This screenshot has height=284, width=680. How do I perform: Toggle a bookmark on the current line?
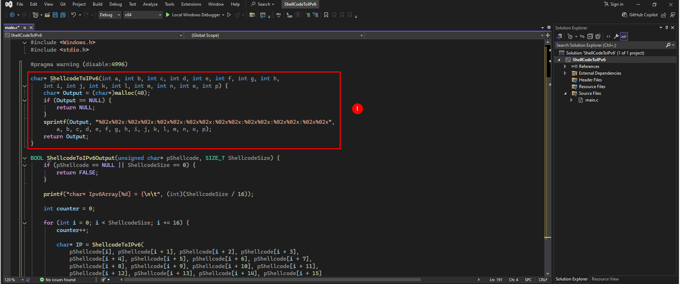(326, 15)
